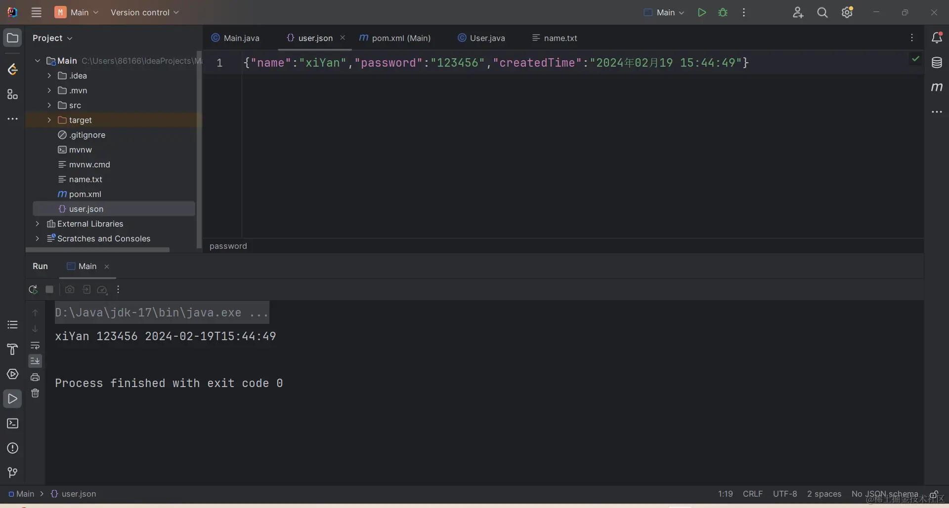
Task: Switch to name.txt editor tab
Action: pos(555,38)
